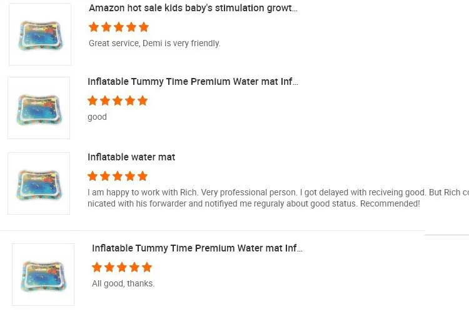Click fifth star above 'All good, thanks.'
This screenshot has height=312, width=469.
(x=147, y=267)
